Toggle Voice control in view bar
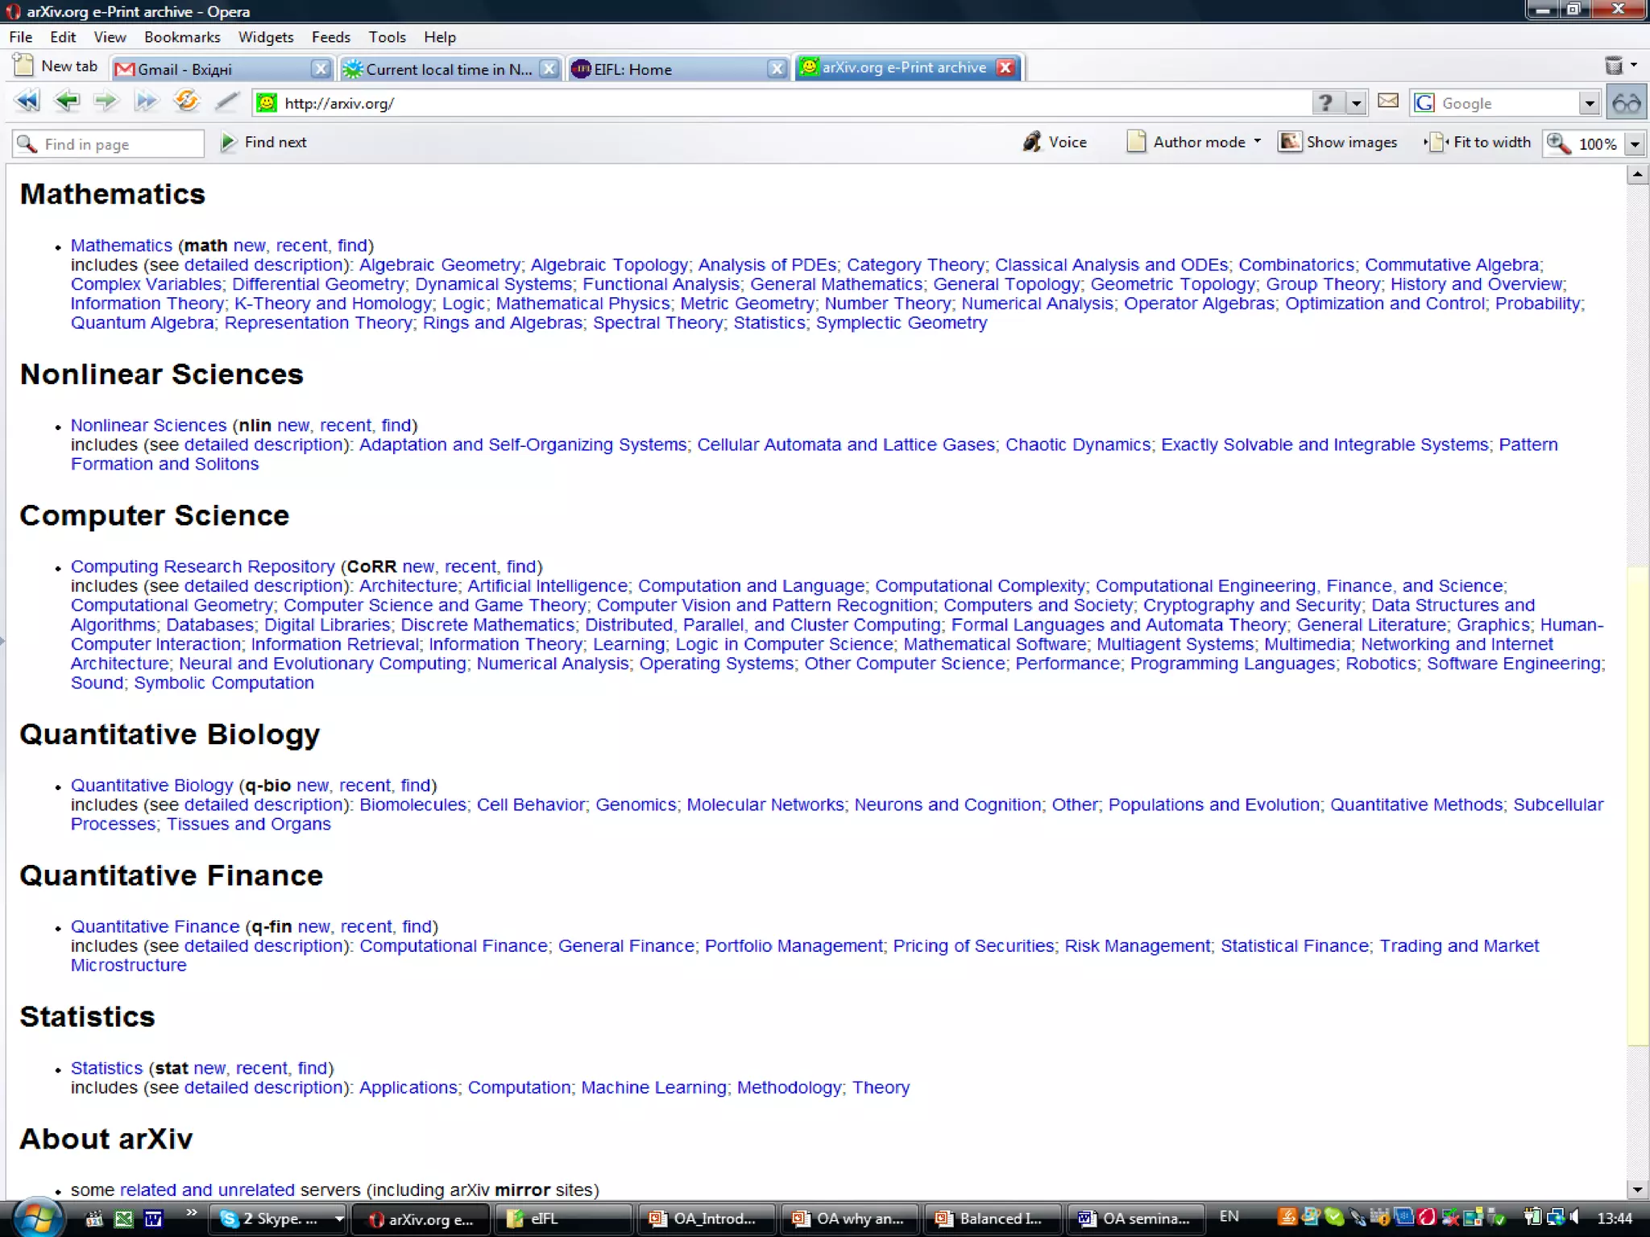The height and width of the screenshot is (1237, 1650). [x=1055, y=143]
